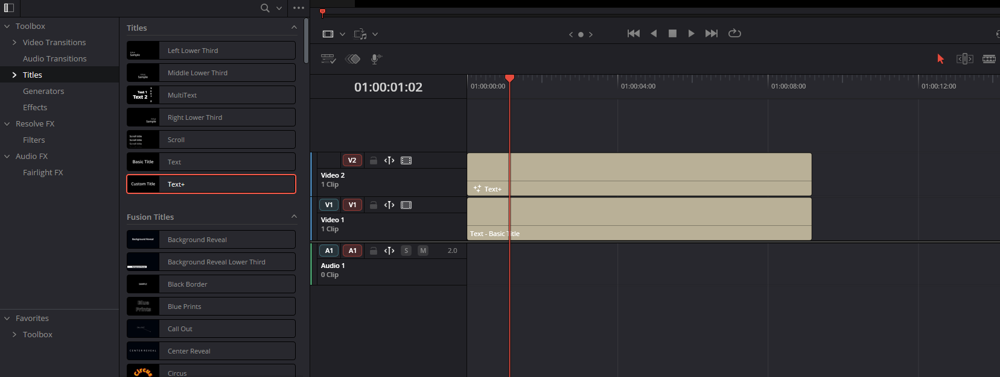This screenshot has width=1000, height=377.
Task: Solo the Audio 1 track
Action: (406, 251)
